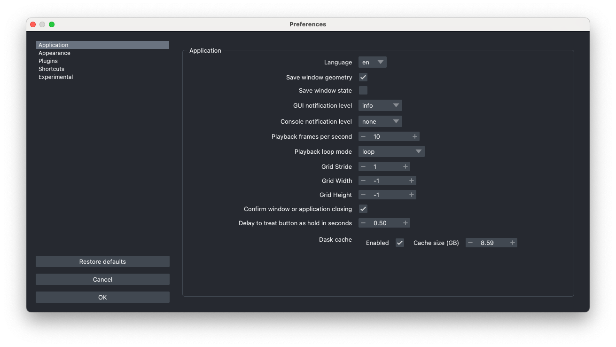
Task: Increase Playback frames per second
Action: tap(414, 136)
